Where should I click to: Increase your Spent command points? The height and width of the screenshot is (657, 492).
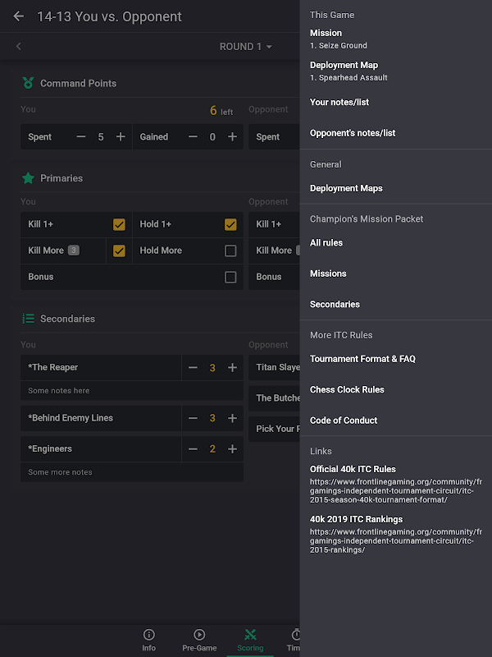click(x=121, y=137)
